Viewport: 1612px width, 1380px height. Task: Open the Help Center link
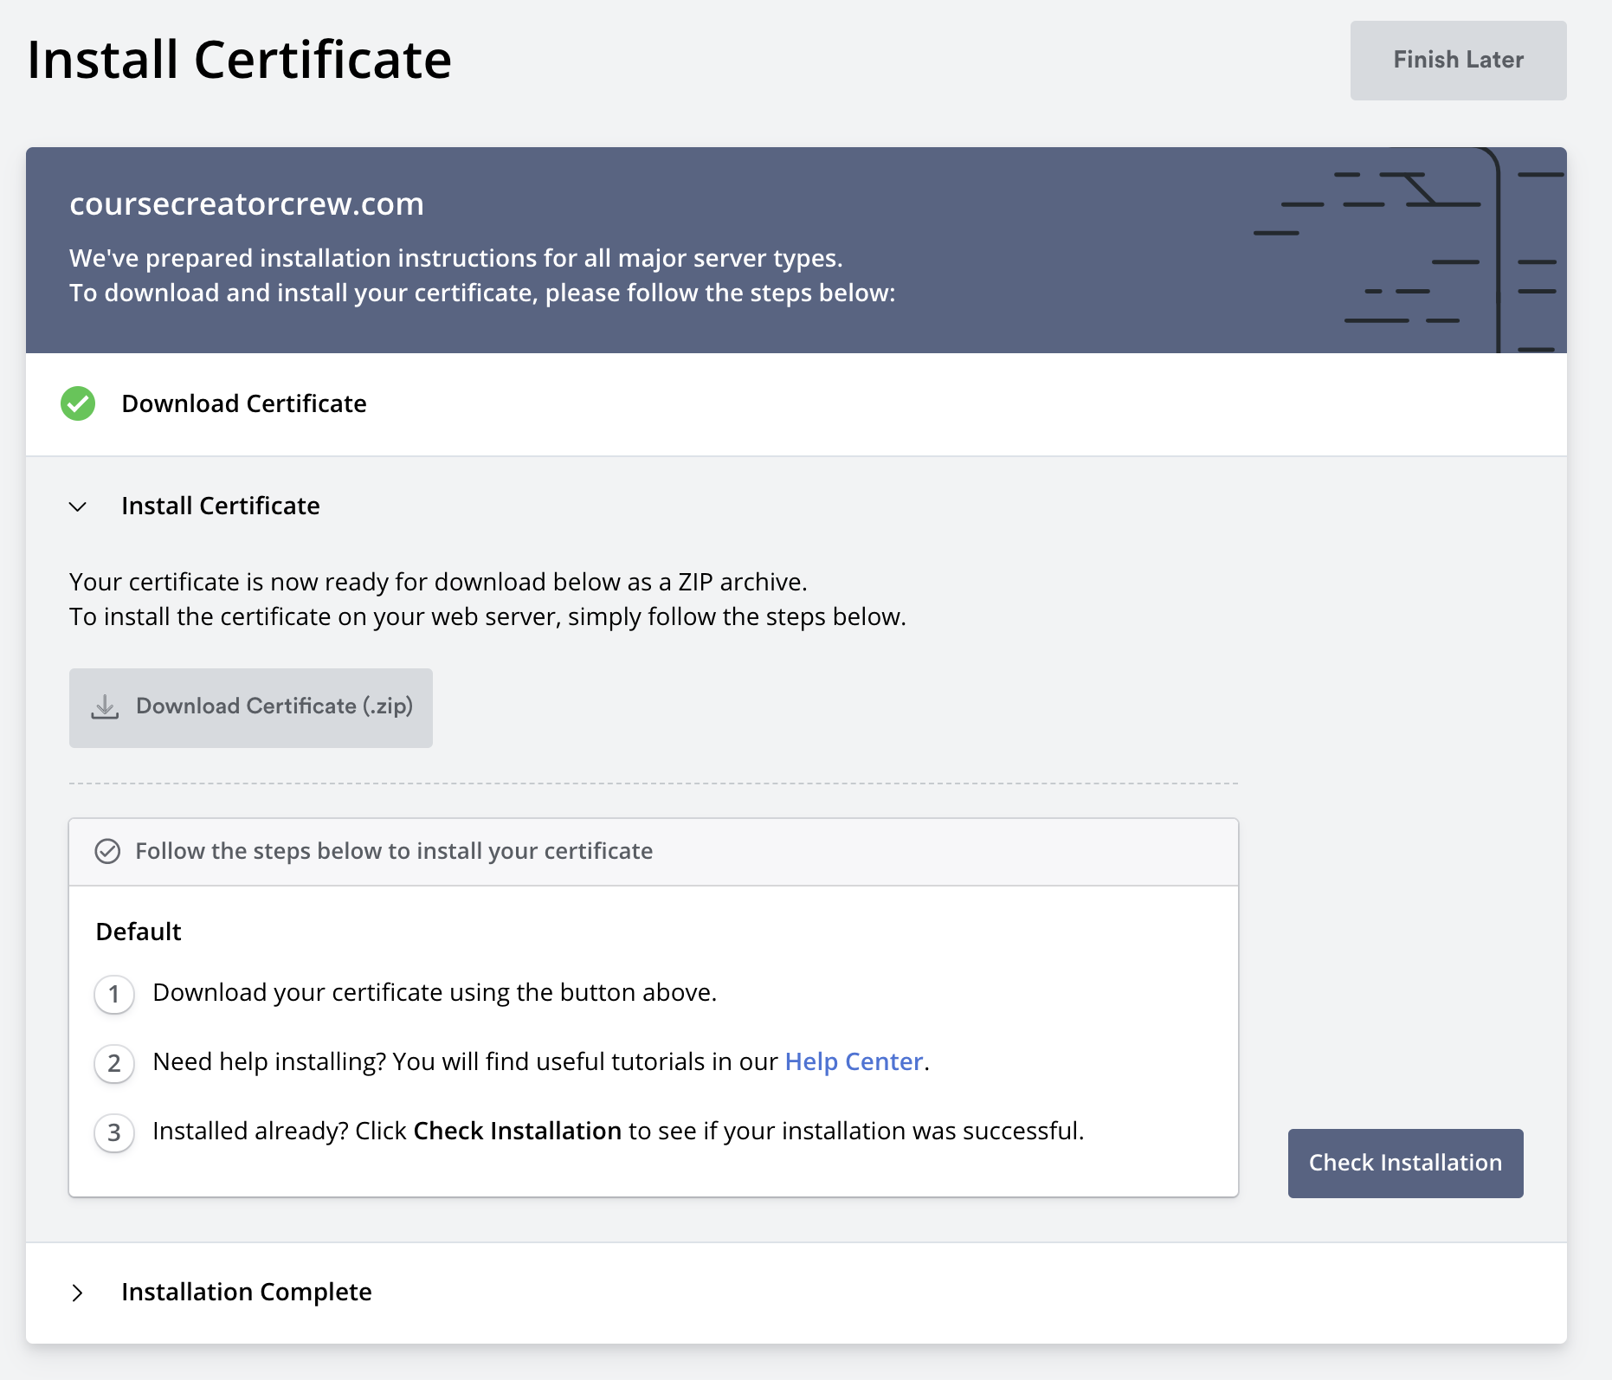[x=854, y=1061]
